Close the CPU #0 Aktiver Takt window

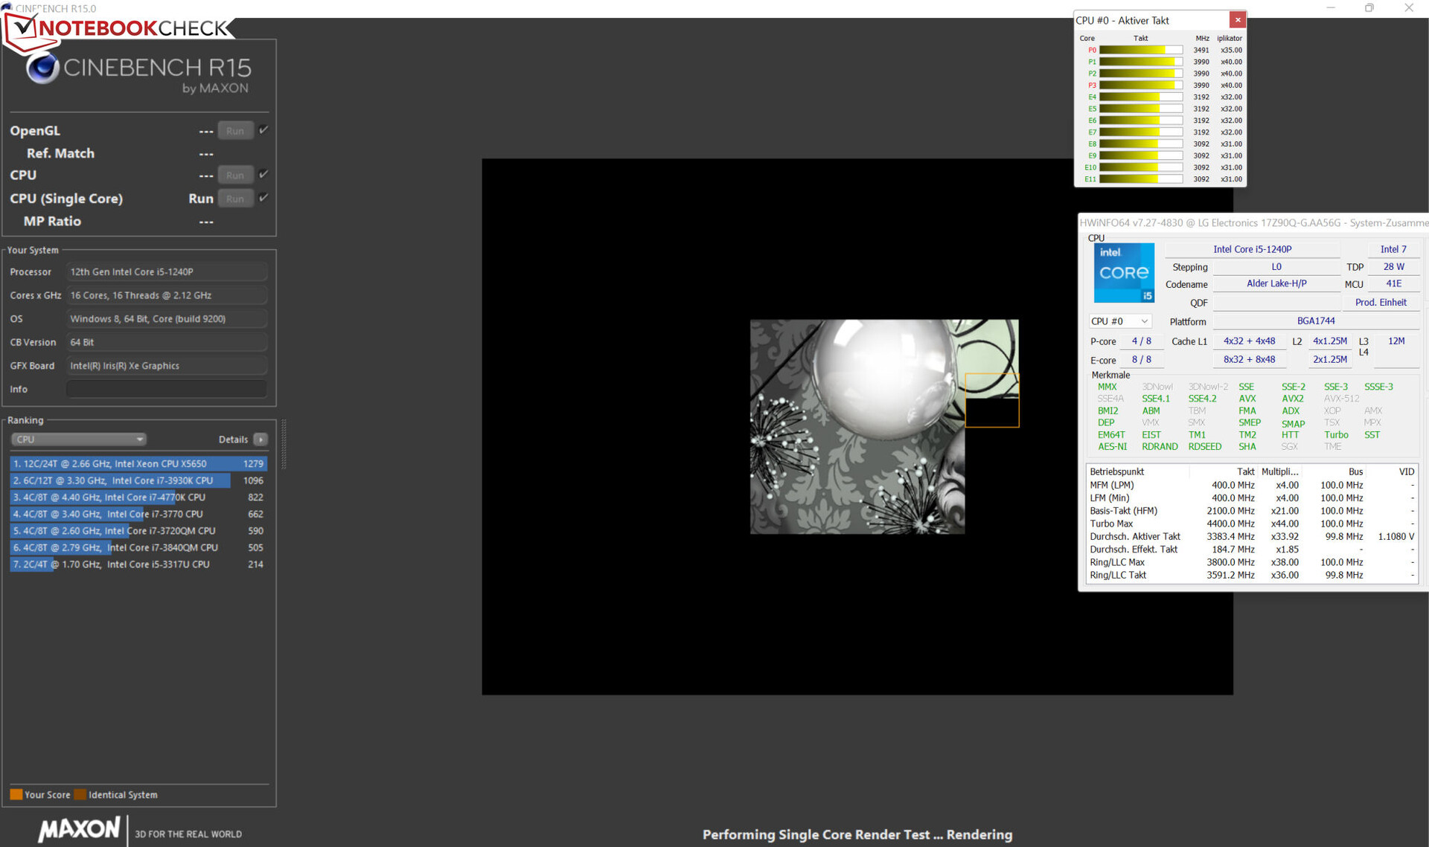1238,20
